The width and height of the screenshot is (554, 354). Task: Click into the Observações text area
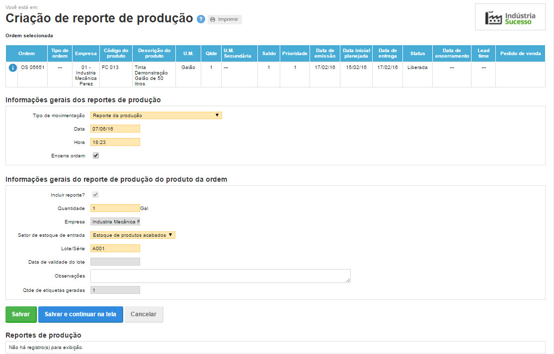pyautogui.click(x=220, y=276)
